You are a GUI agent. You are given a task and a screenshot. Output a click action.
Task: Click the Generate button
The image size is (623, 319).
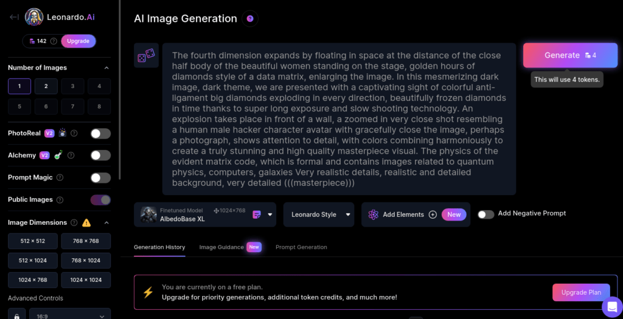click(569, 55)
